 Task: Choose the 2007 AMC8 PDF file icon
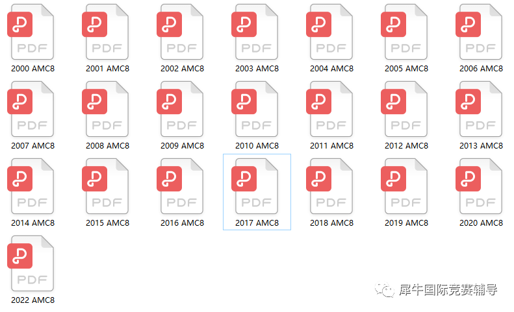pos(31,109)
